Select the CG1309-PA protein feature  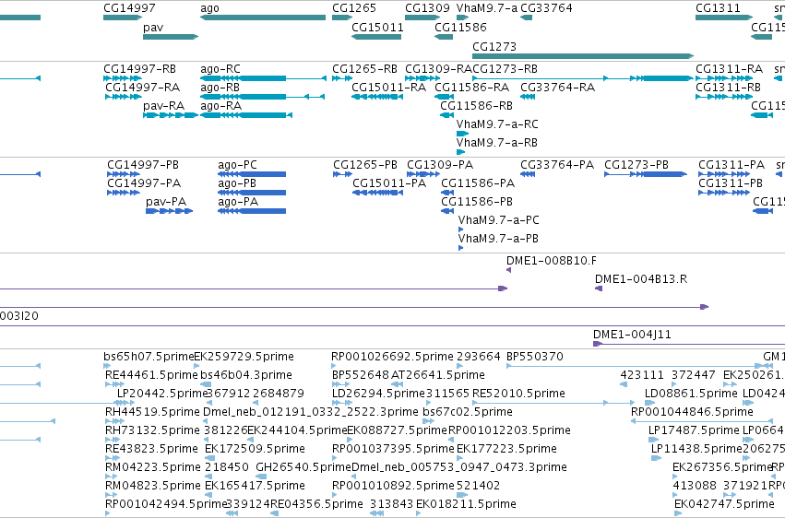423,174
